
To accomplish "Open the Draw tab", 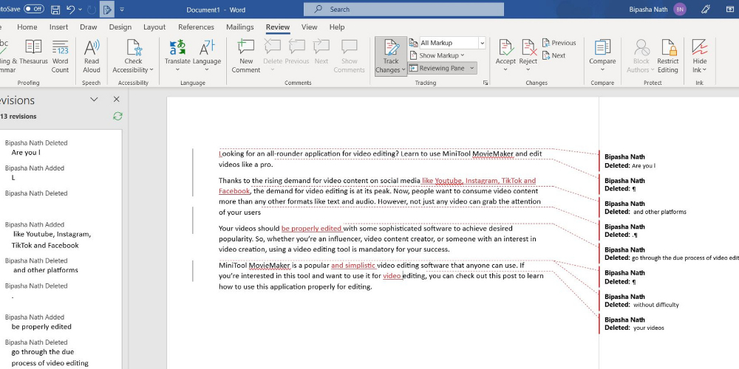I will point(88,27).
